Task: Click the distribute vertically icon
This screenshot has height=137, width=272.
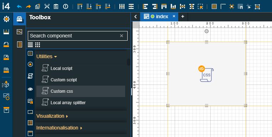Action: (131, 6)
